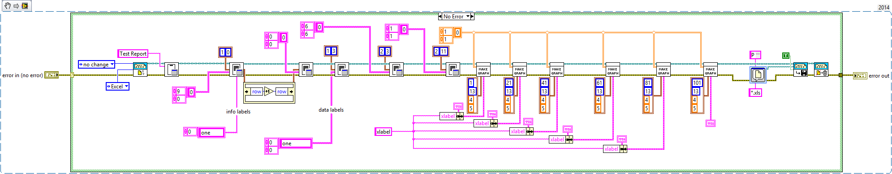Select the third MAKE GRAPH subVI
892x174 pixels.
pos(556,70)
